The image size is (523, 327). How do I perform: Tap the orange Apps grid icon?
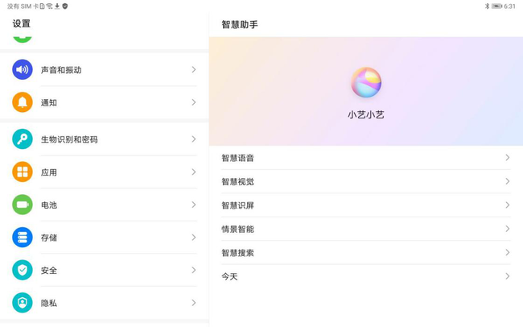click(x=23, y=172)
